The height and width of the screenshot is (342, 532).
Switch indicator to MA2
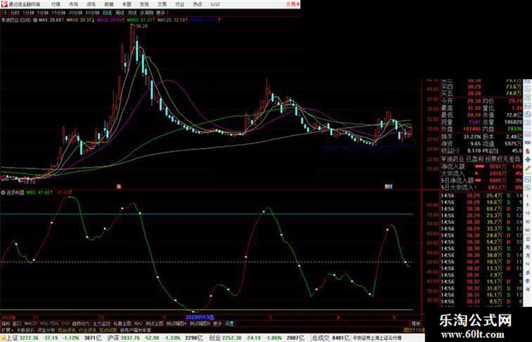pyautogui.click(x=138, y=323)
